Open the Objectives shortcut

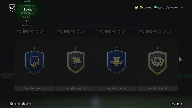(x=27, y=13)
